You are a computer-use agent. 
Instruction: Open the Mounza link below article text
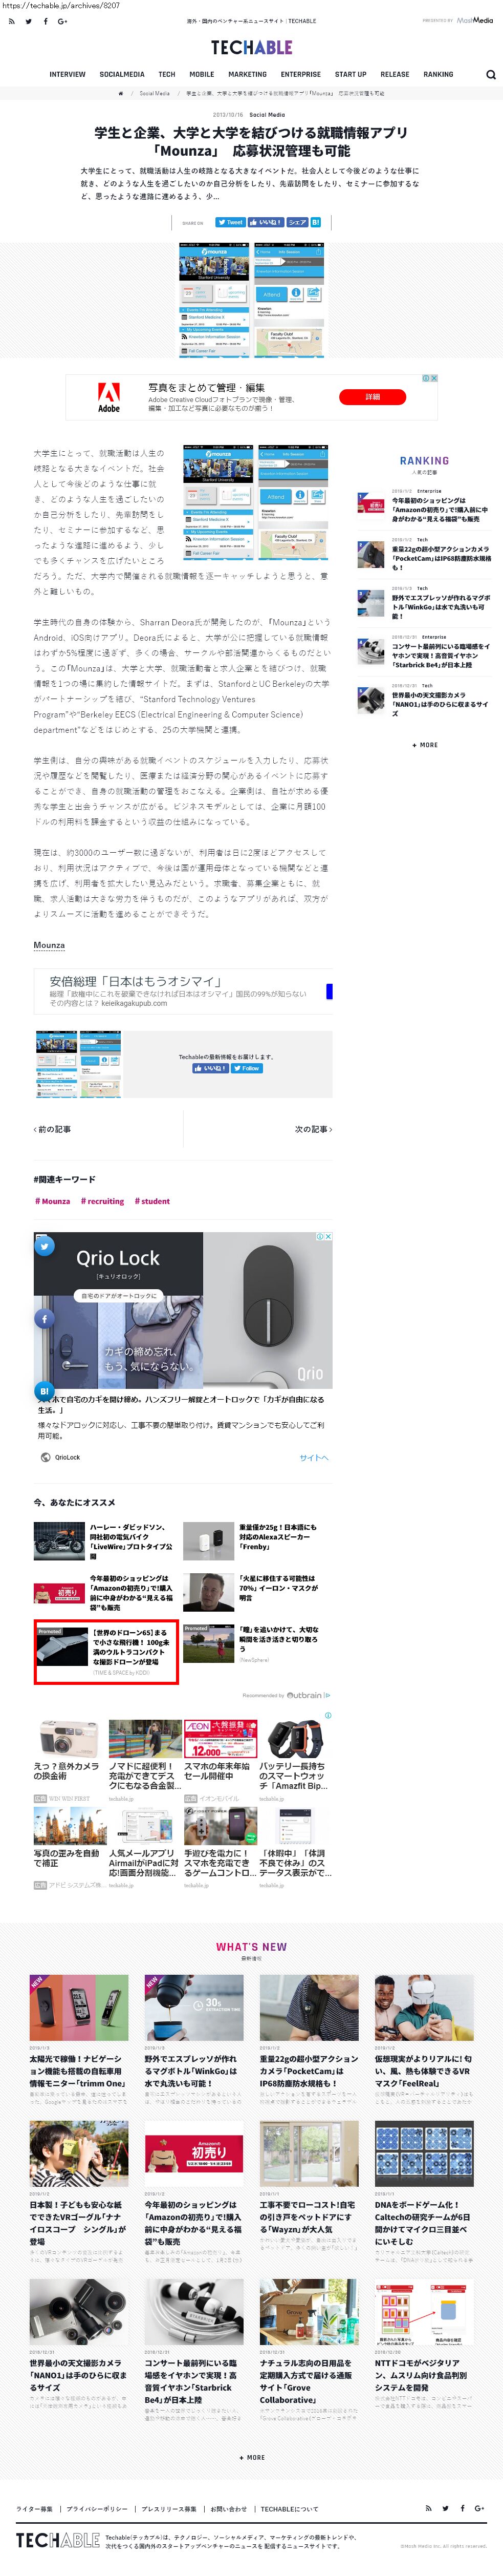49,945
